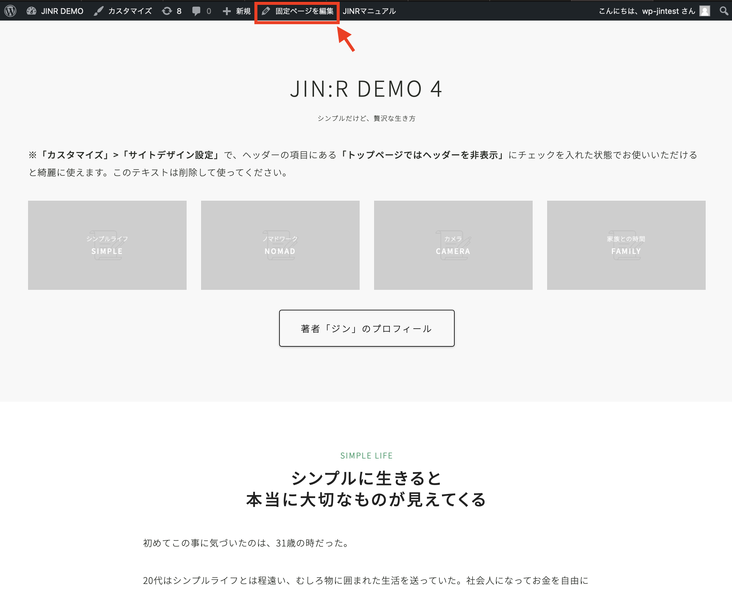Click 著者「ジン」のプロフィール button
Screen dimensions: 732x593
[x=367, y=328]
